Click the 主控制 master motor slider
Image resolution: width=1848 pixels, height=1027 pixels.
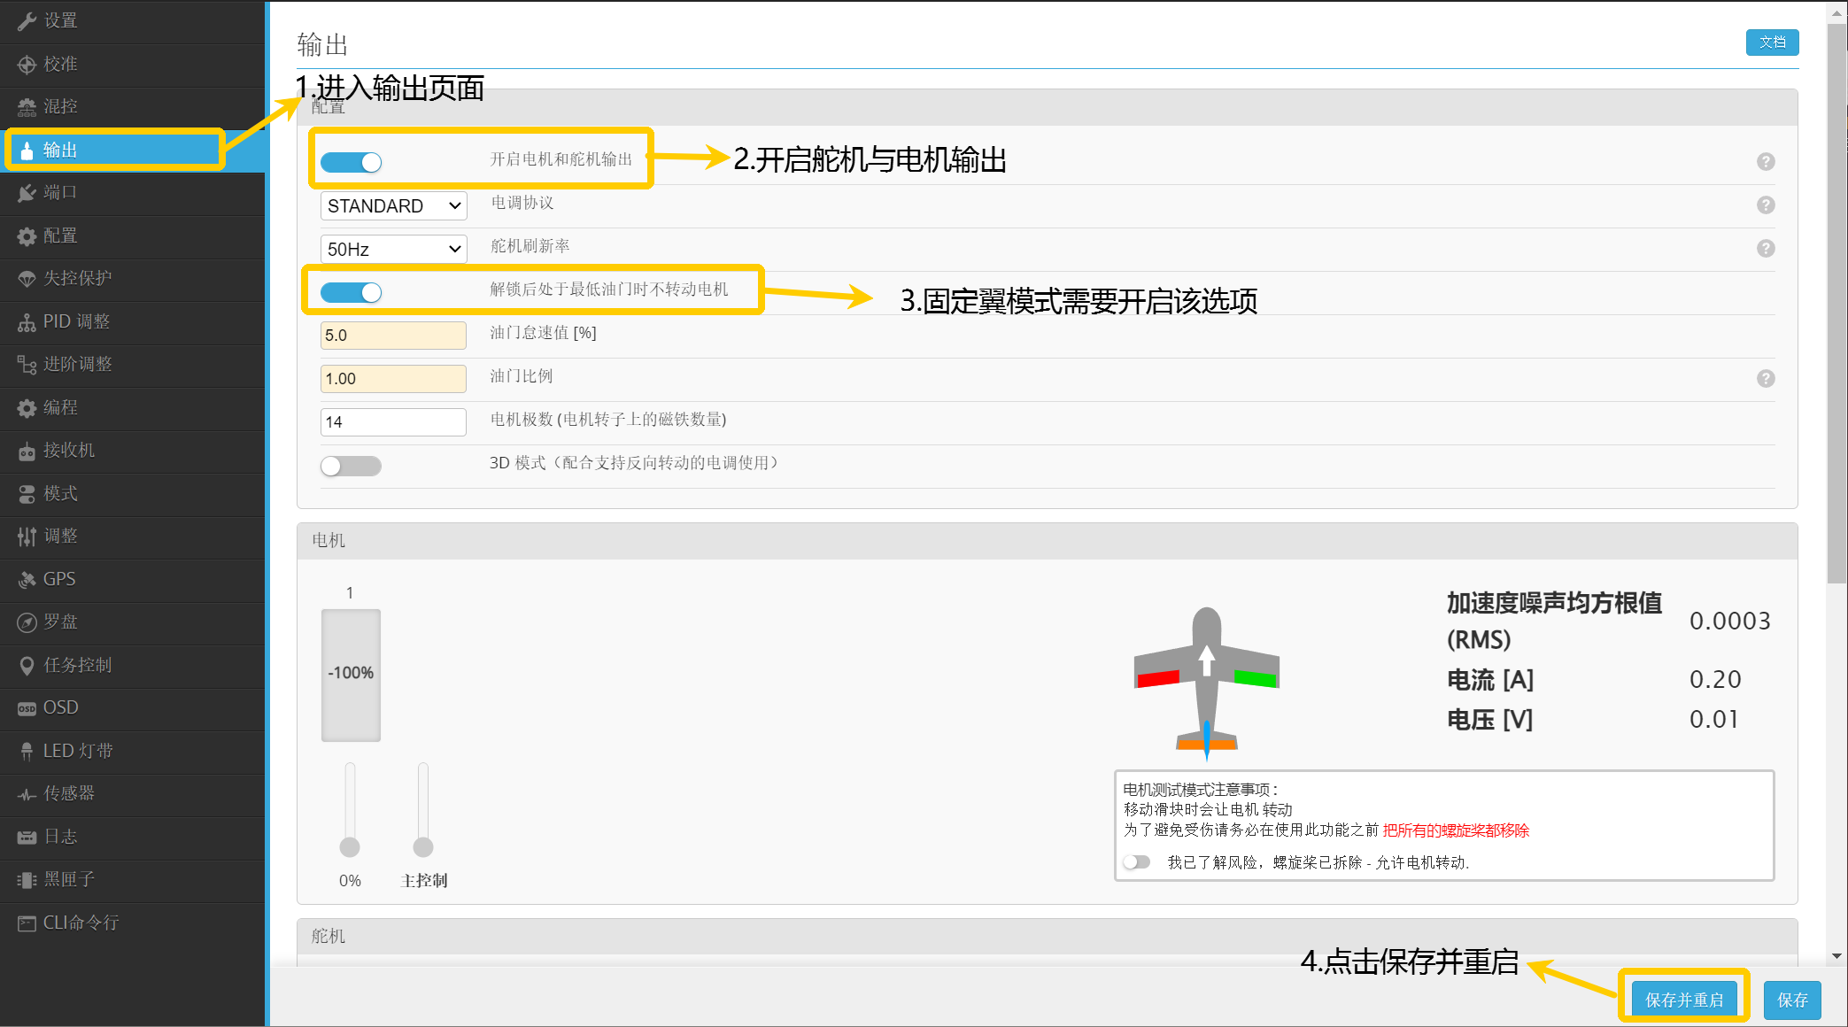point(423,846)
